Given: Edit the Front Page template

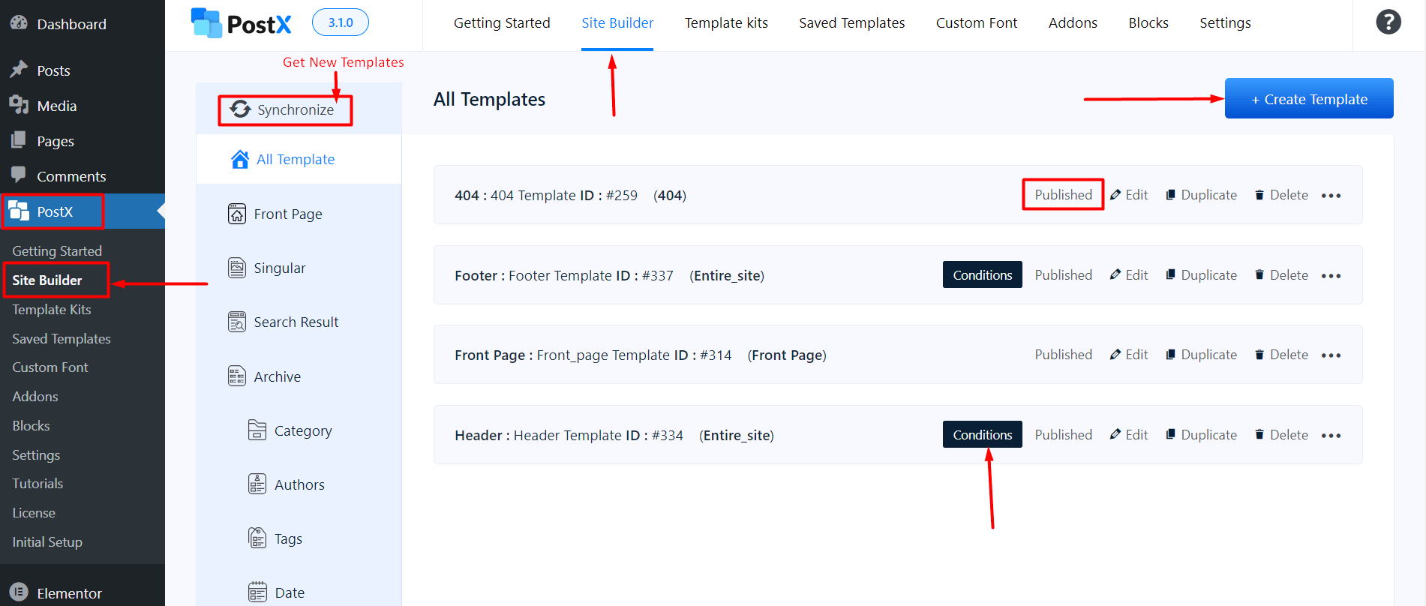Looking at the screenshot, I should pos(1129,355).
